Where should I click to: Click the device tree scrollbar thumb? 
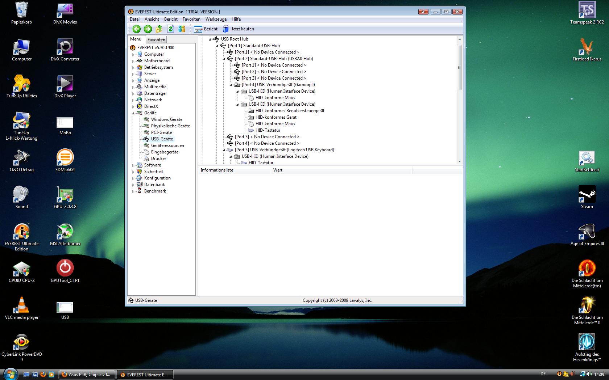point(459,67)
